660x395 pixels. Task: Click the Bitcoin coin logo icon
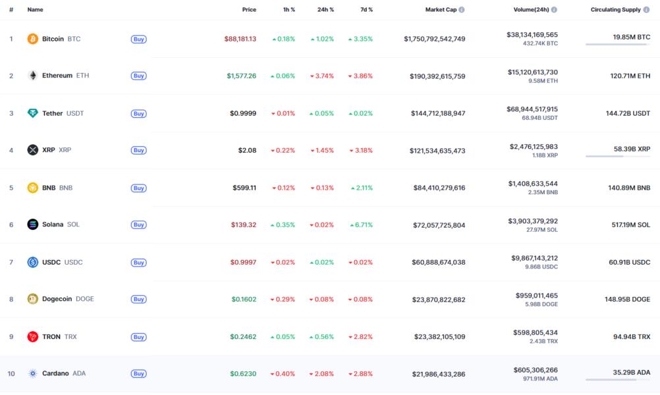click(x=32, y=39)
